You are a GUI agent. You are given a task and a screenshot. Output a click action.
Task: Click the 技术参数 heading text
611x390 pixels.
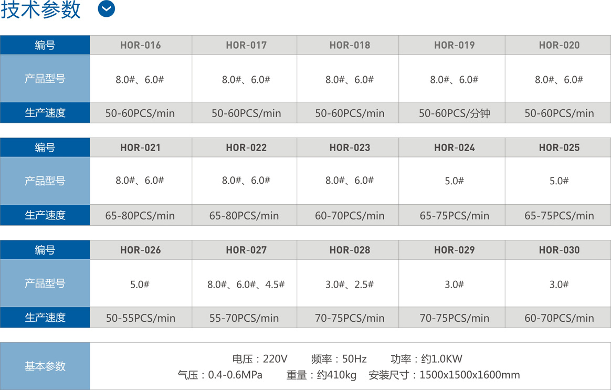(40, 9)
